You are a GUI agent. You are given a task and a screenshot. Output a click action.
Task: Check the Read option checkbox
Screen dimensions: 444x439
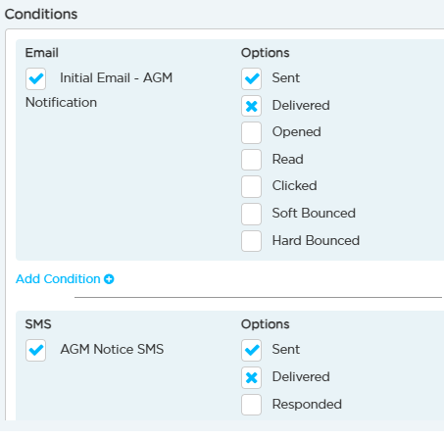coord(251,160)
